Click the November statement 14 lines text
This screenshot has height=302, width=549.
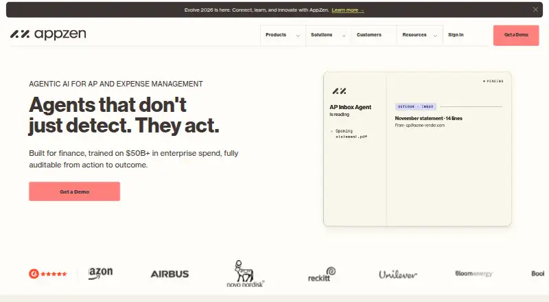click(428, 119)
